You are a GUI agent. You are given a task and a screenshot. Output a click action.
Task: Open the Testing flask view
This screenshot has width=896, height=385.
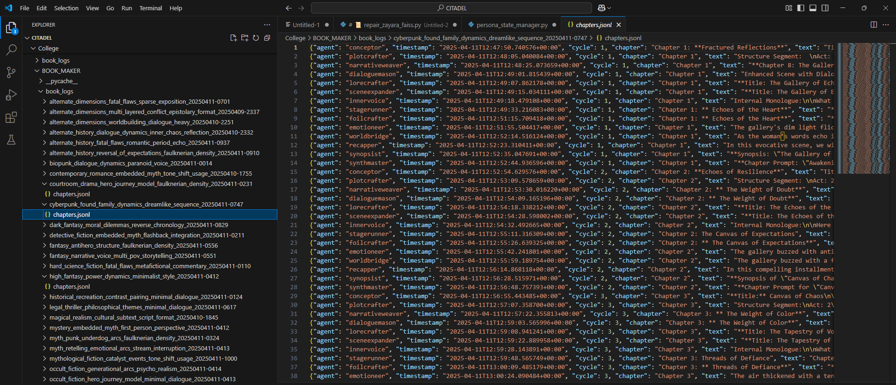point(11,140)
